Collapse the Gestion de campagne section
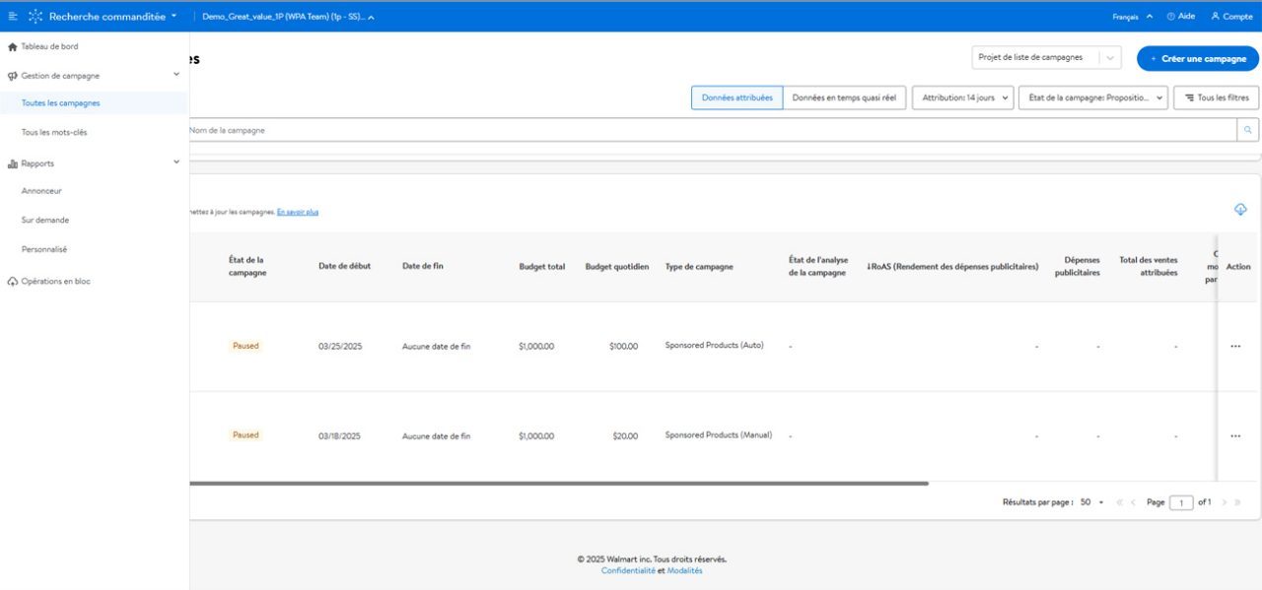This screenshot has height=590, width=1262. [x=176, y=75]
